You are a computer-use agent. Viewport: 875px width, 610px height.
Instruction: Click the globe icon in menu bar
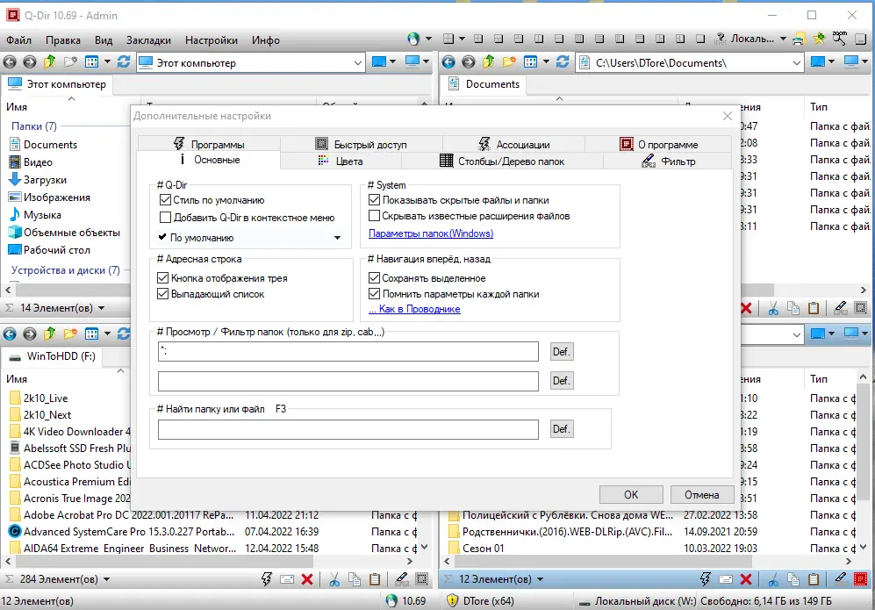coord(413,39)
